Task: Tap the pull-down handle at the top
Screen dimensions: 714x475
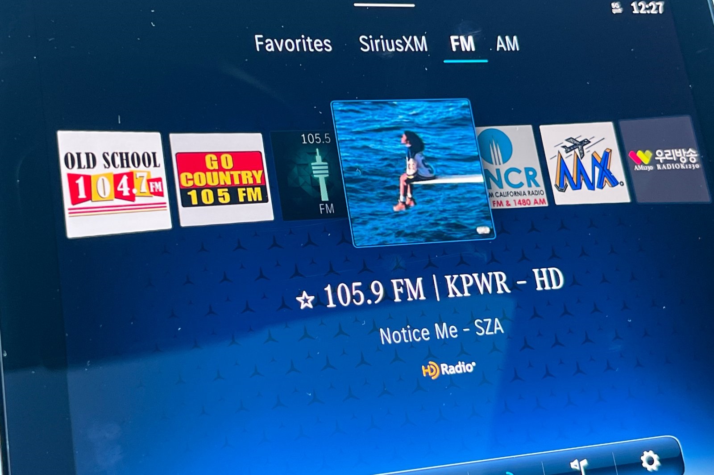Action: pos(384,5)
